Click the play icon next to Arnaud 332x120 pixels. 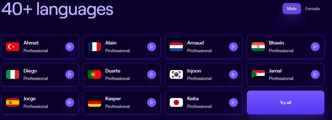(x=233, y=47)
